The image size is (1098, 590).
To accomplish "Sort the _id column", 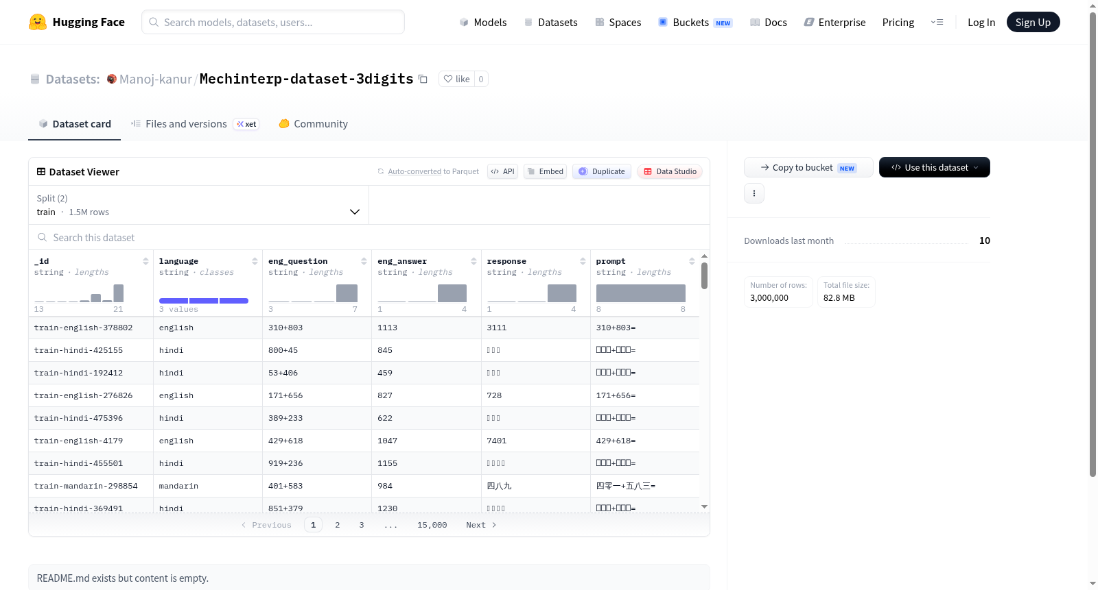I will click(145, 261).
